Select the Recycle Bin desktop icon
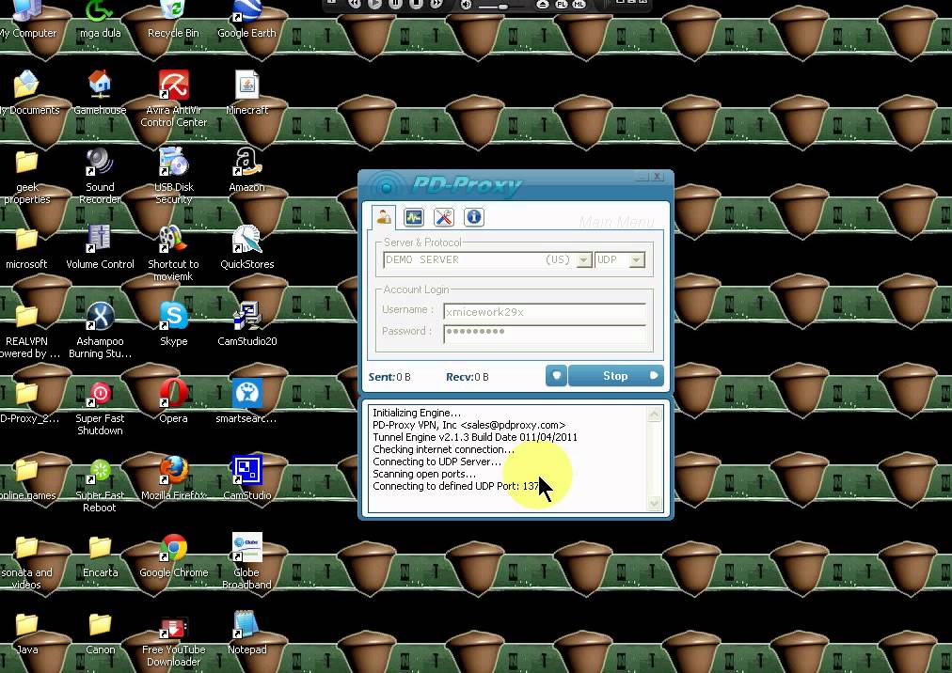The height and width of the screenshot is (673, 952). point(173,20)
